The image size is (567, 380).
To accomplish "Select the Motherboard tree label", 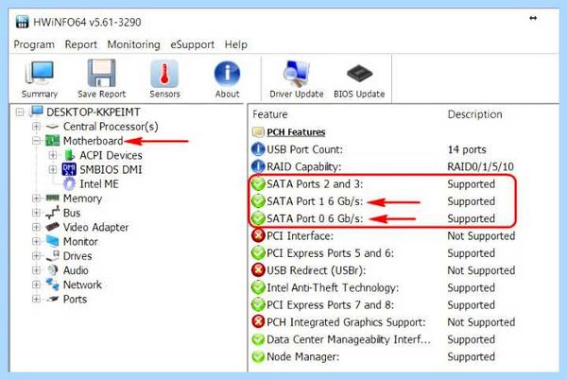I will (93, 141).
